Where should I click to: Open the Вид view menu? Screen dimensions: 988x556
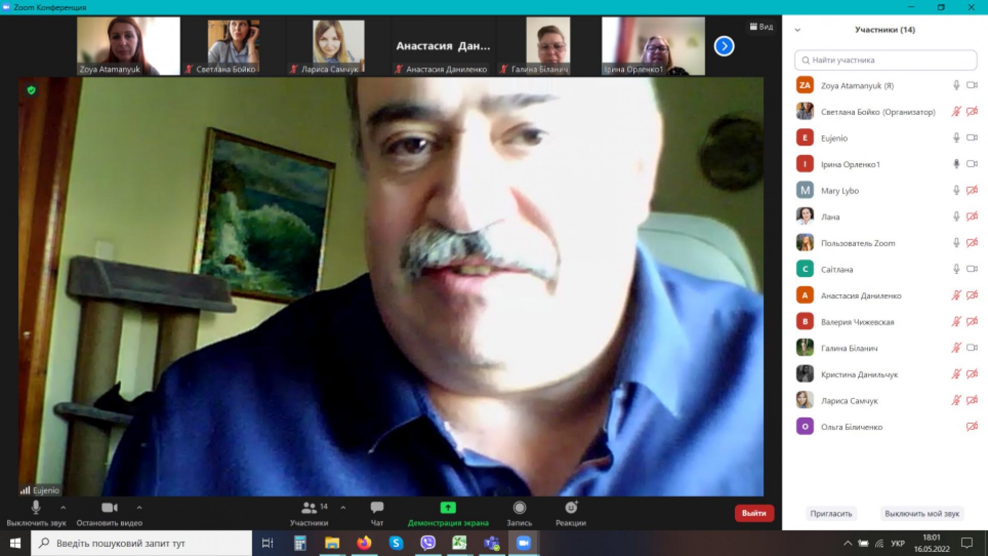[762, 27]
